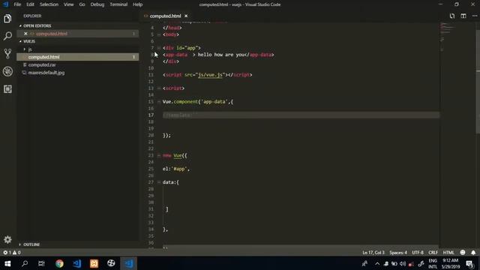Fold the new Vue block on line 23
Viewport: 480px width, 270px height.
coord(159,155)
